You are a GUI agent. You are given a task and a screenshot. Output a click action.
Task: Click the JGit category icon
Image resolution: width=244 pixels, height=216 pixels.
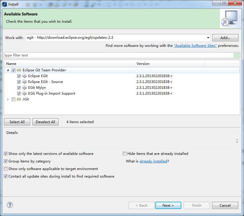click(19, 99)
